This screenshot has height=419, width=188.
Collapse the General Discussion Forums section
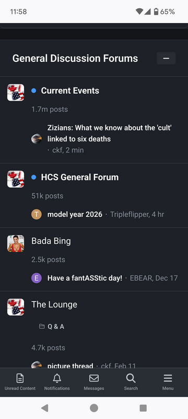coord(166,58)
